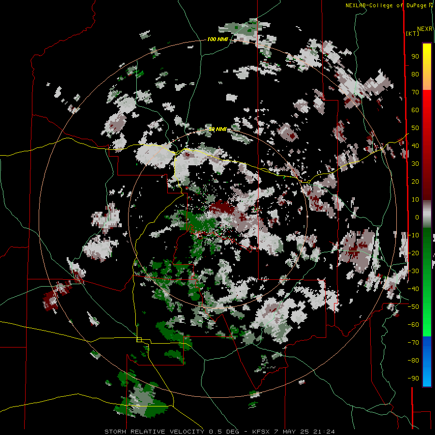This screenshot has width=435, height=435.
Task: Click the 100 NMI range ring label
Action: coord(217,40)
